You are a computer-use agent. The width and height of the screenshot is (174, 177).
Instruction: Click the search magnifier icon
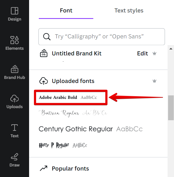pyautogui.click(x=47, y=36)
